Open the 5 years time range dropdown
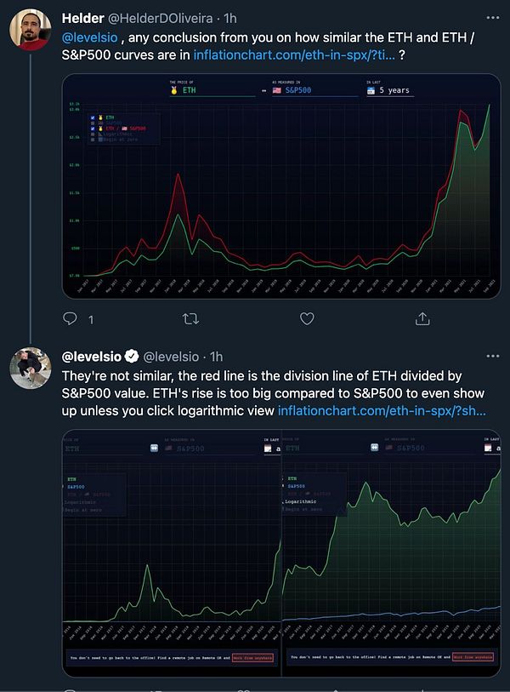Screen dimensions: 510x692 coord(389,90)
